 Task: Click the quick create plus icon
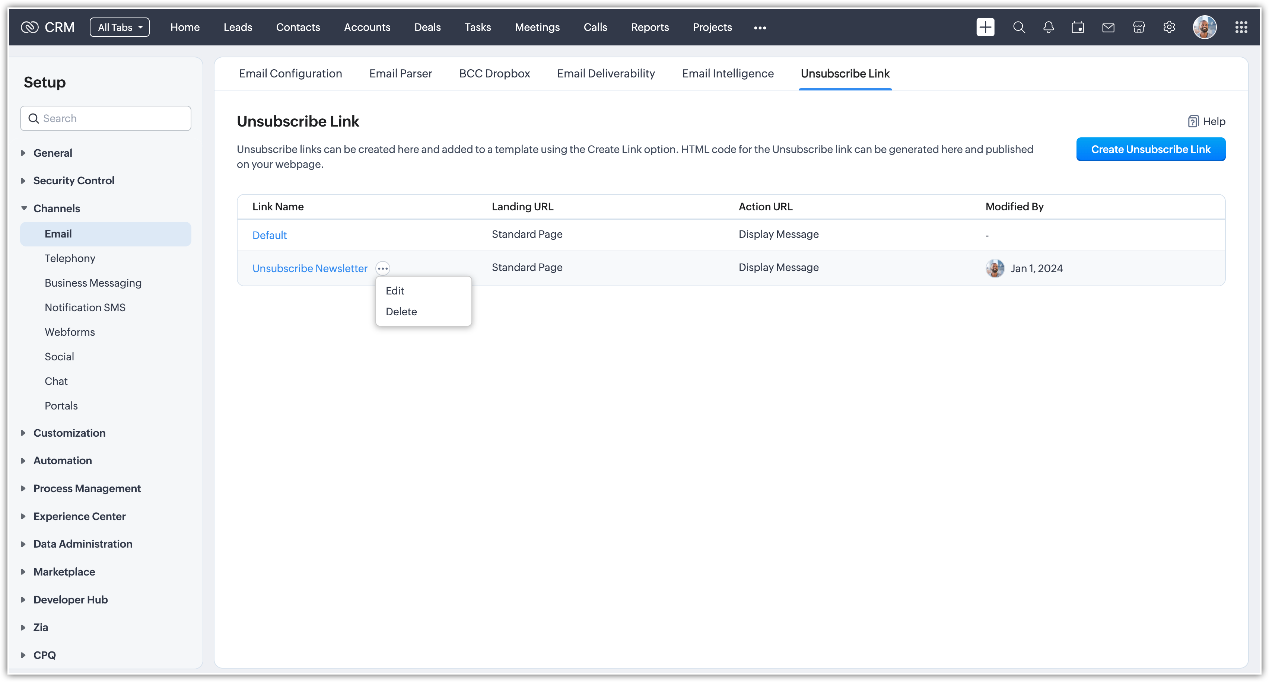point(985,27)
